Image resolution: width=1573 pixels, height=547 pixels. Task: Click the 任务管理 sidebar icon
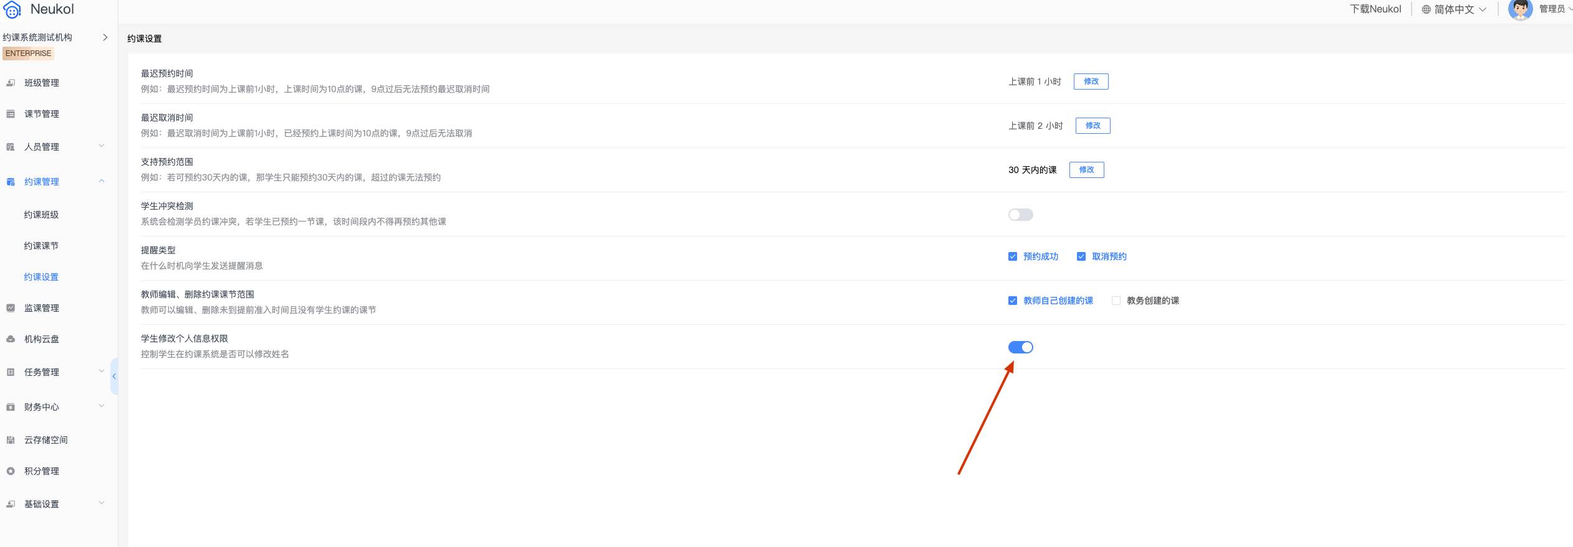coord(11,372)
